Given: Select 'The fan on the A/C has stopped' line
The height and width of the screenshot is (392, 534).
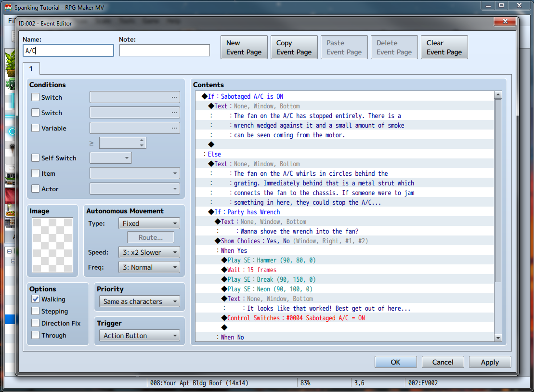Looking at the screenshot, I should pos(345,116).
